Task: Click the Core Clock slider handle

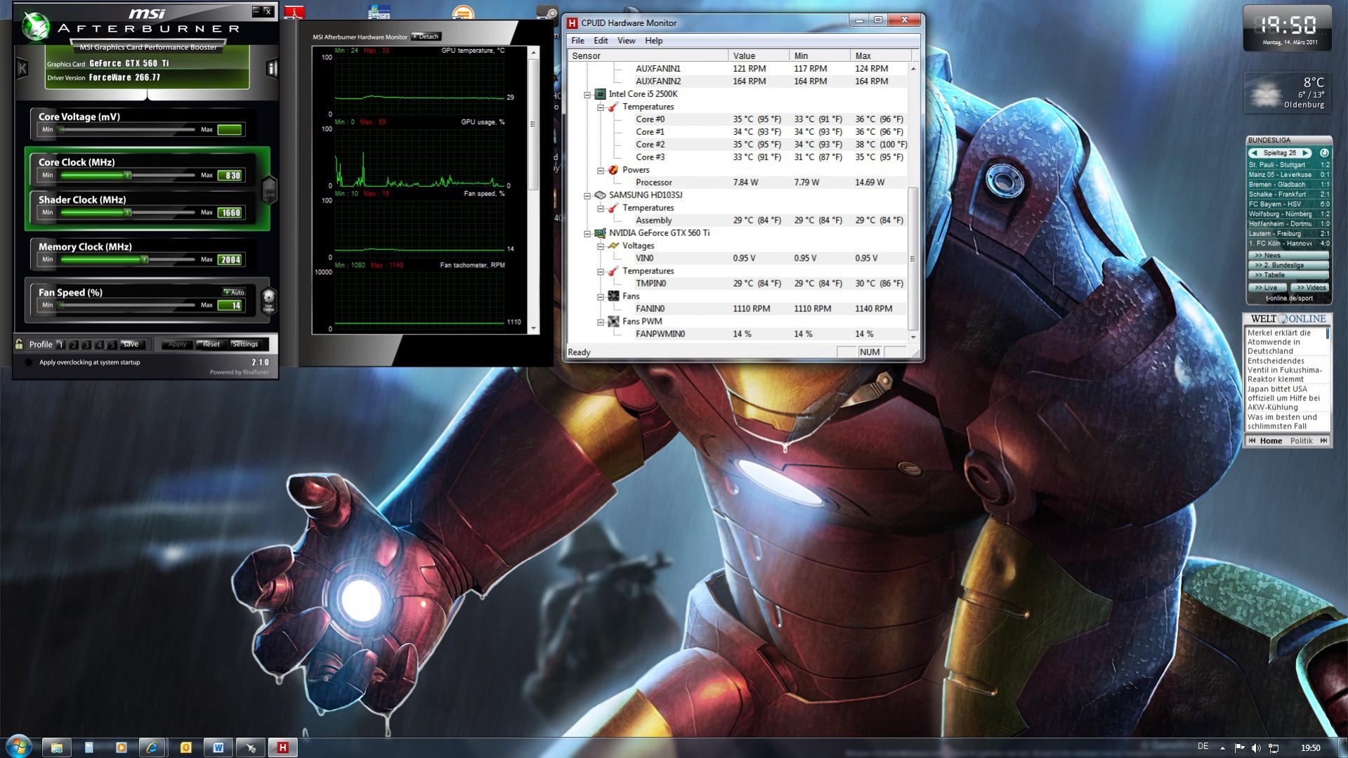Action: [127, 175]
